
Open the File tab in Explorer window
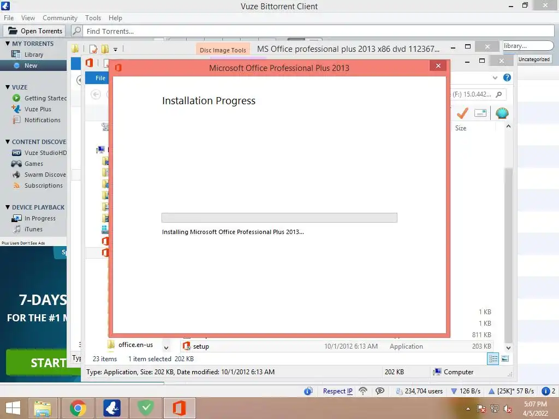[97, 78]
